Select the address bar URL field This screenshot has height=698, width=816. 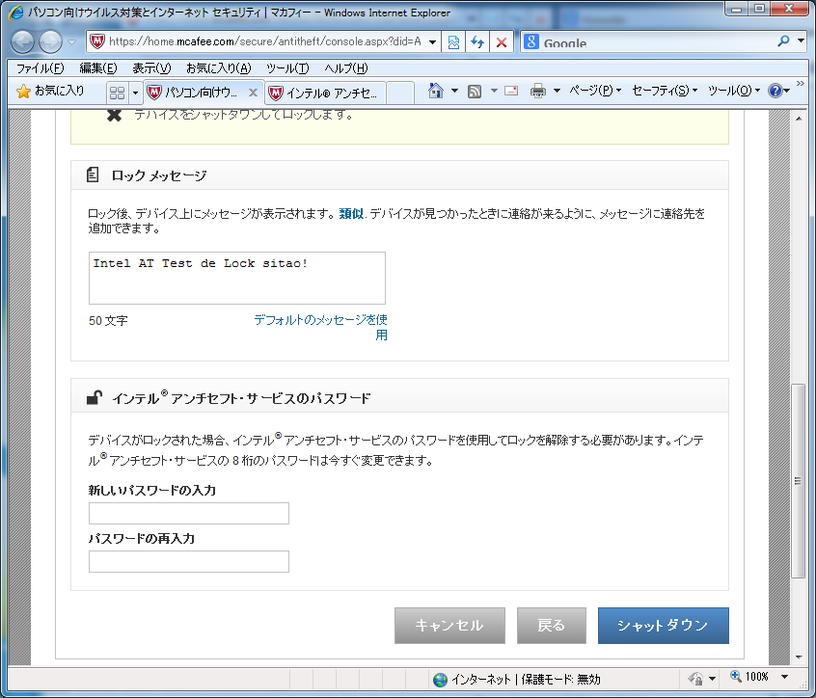[x=265, y=41]
